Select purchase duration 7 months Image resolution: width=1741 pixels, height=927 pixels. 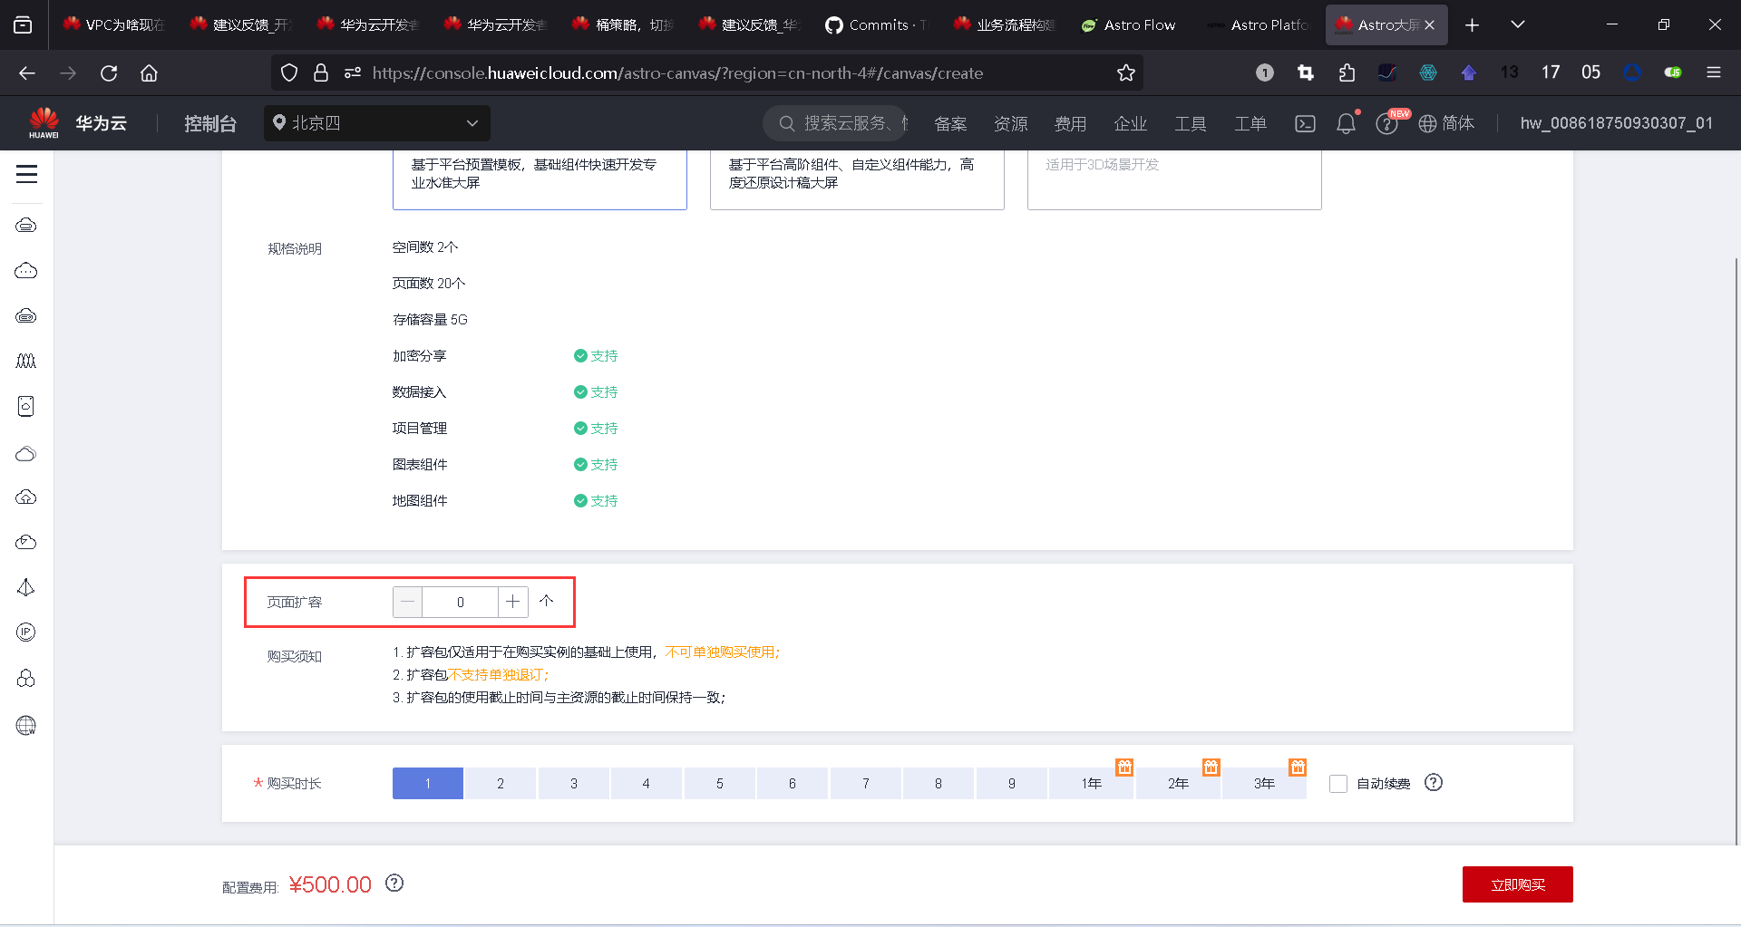pyautogui.click(x=866, y=783)
